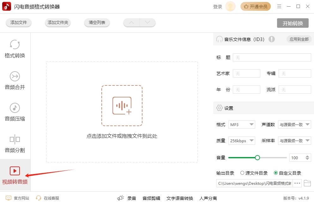314x204 pixels.
Task: Switch to 音频合并 tab label
Action: 15,87
